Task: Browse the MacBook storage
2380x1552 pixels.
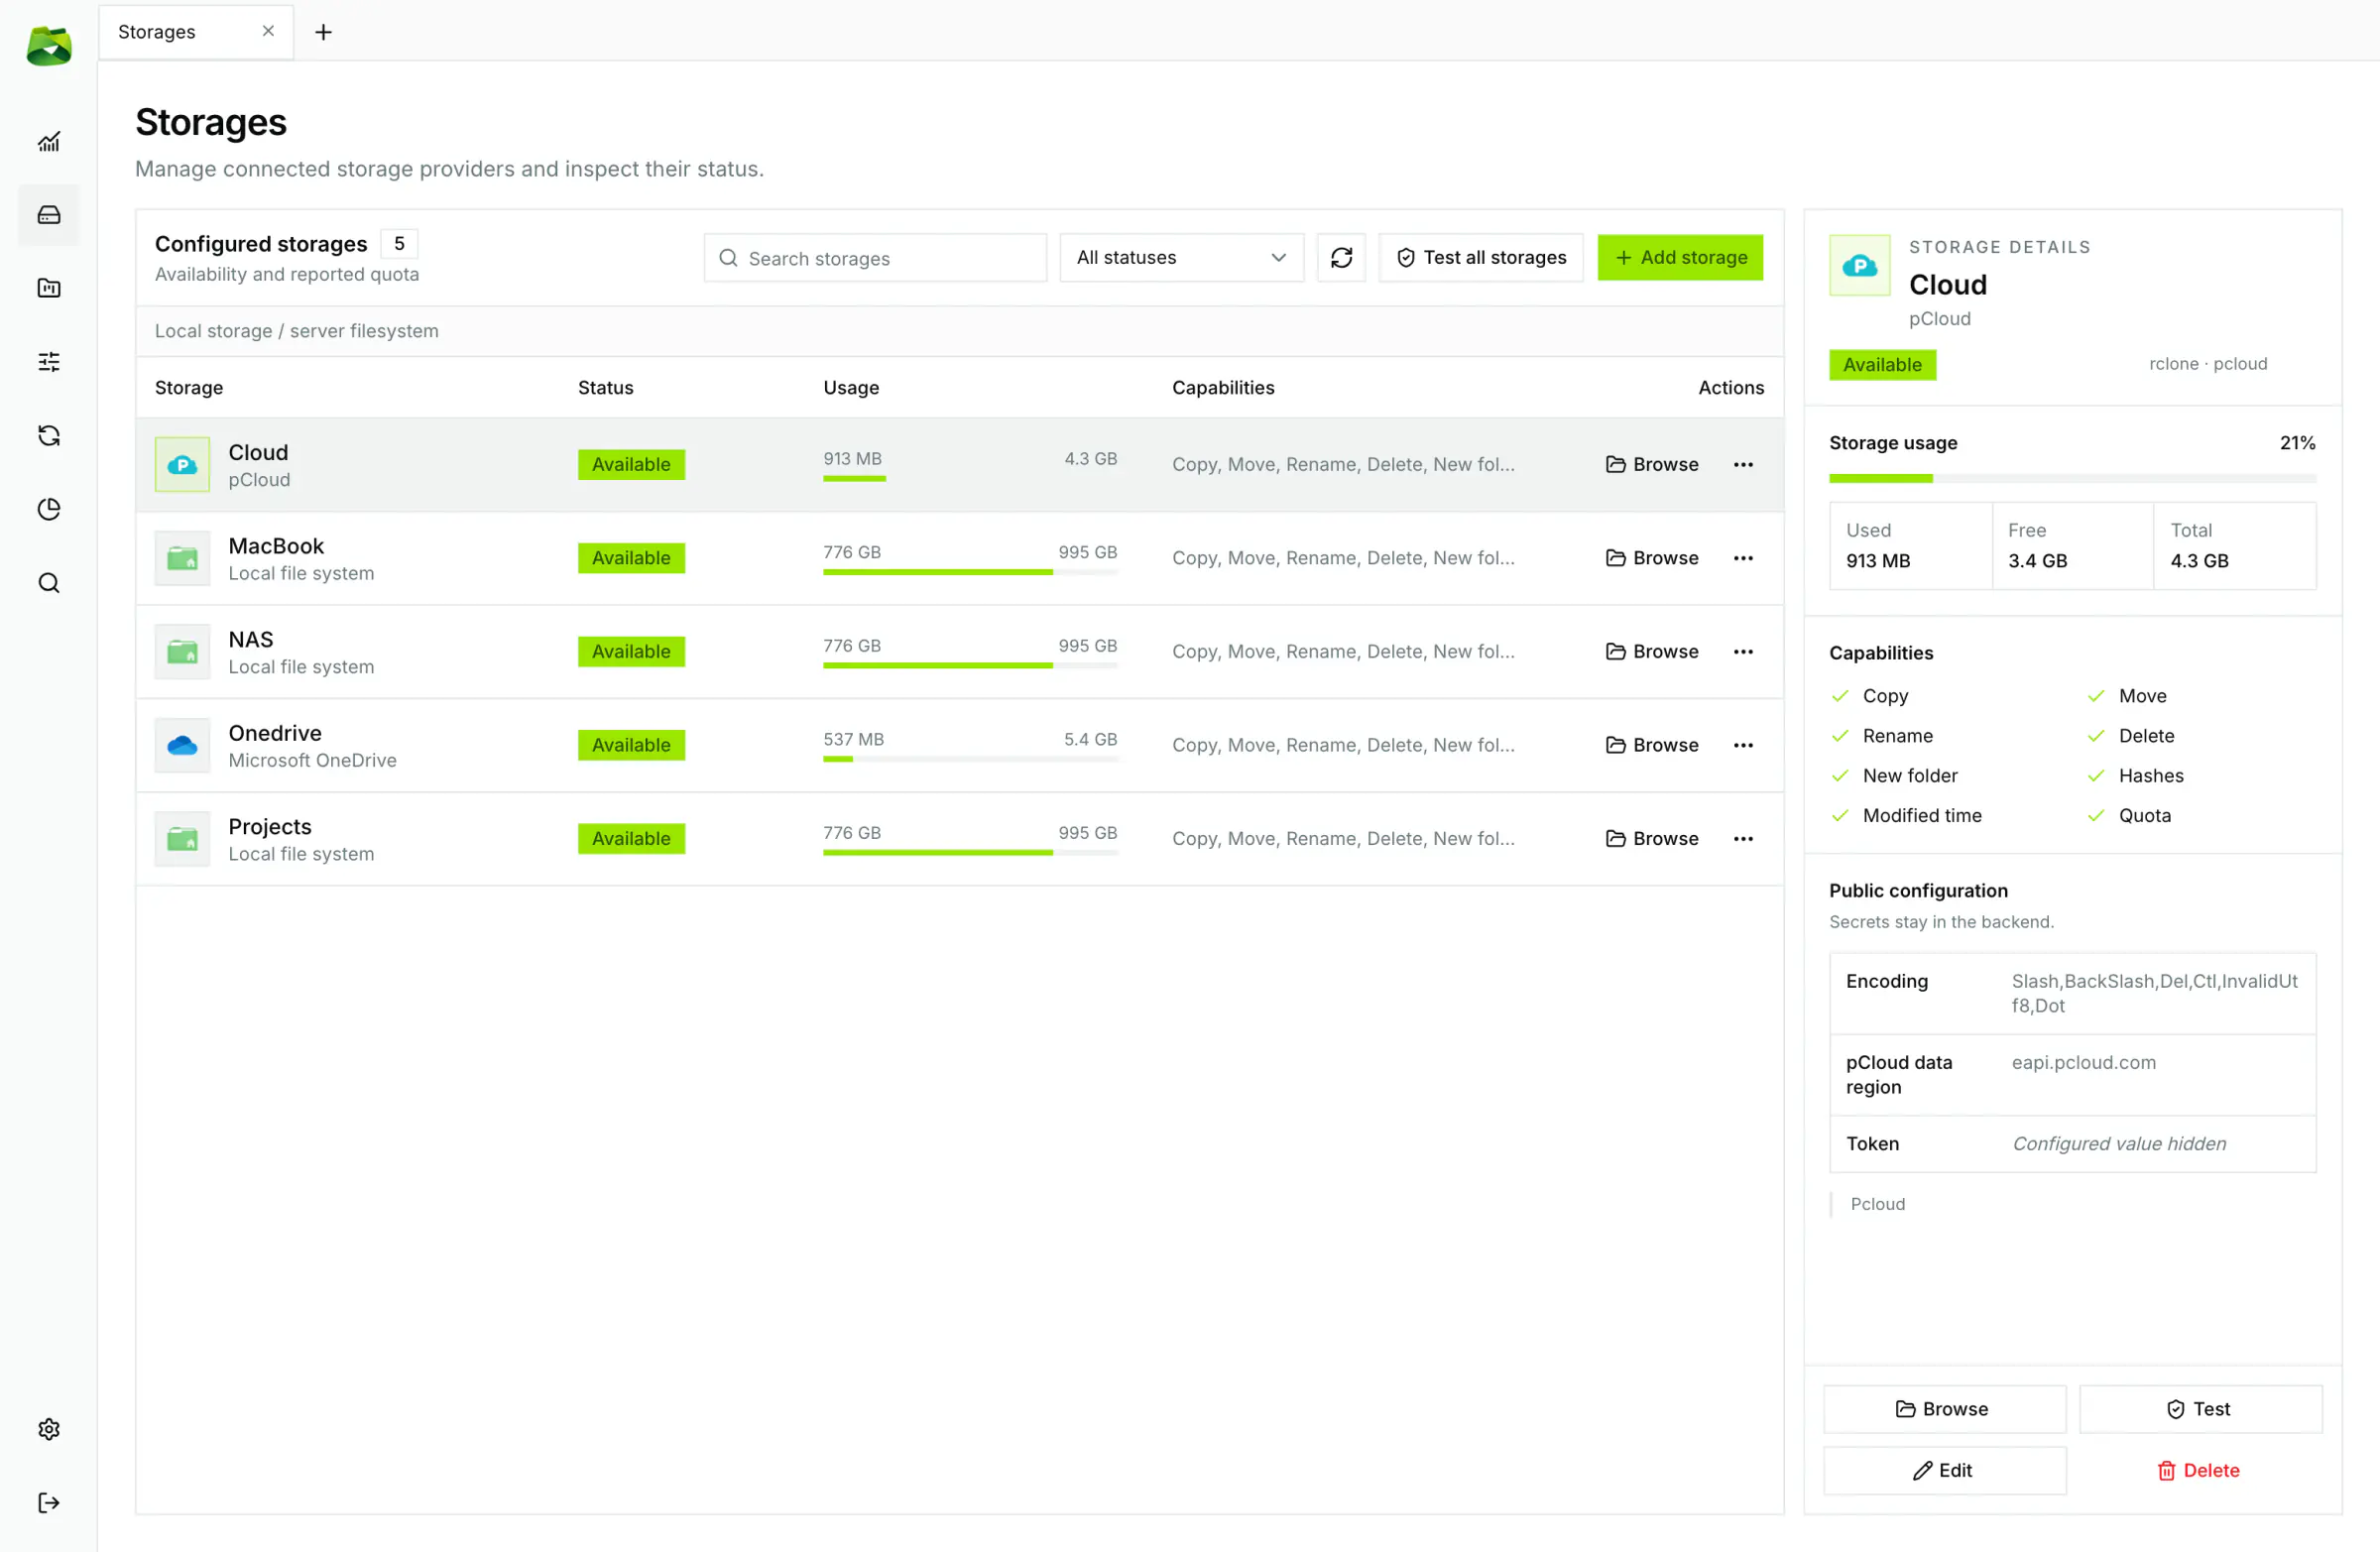Action: click(x=1652, y=558)
